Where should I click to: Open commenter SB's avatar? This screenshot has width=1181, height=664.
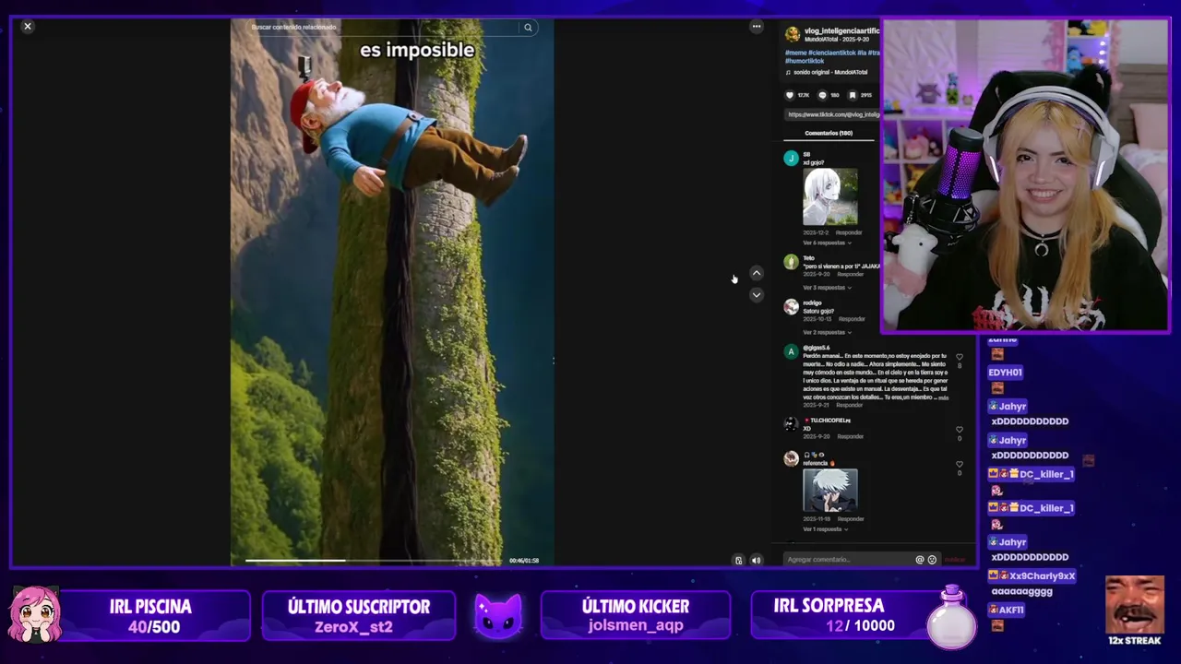[791, 159]
